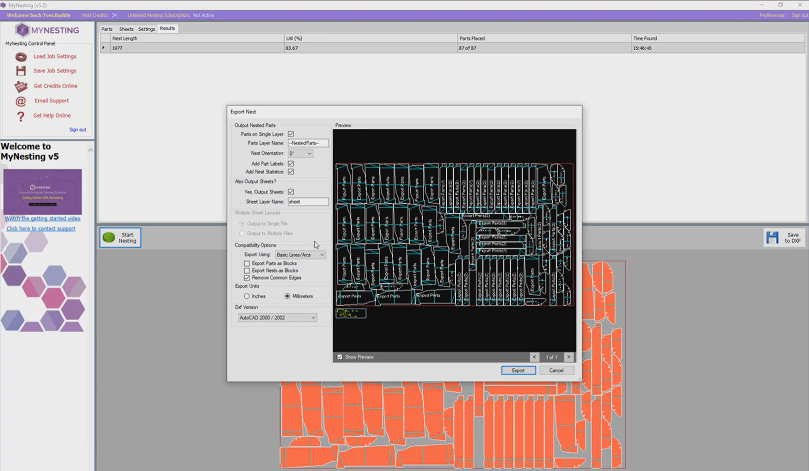The width and height of the screenshot is (809, 471).
Task: Click the Email Support @ icon
Action: coord(21,101)
